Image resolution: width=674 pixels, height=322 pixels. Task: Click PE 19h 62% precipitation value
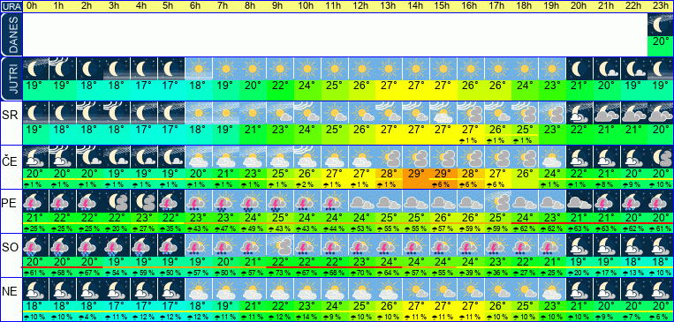click(x=552, y=228)
